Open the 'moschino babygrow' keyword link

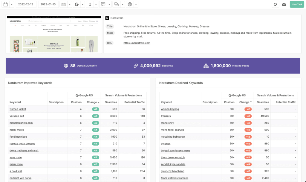click(x=173, y=137)
